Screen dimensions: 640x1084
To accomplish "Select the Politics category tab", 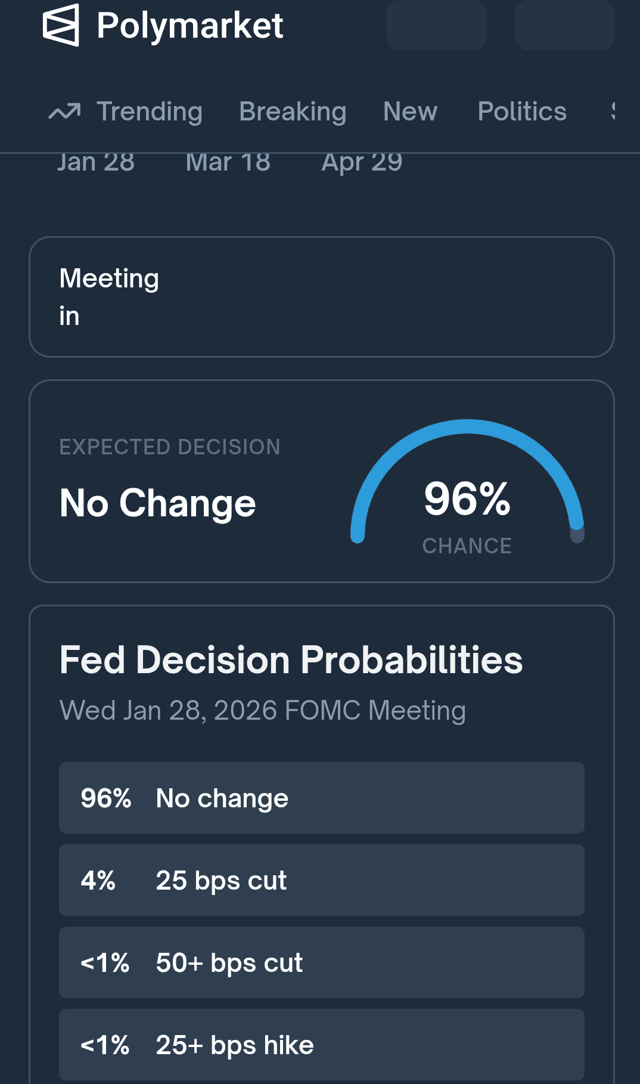I will [522, 112].
